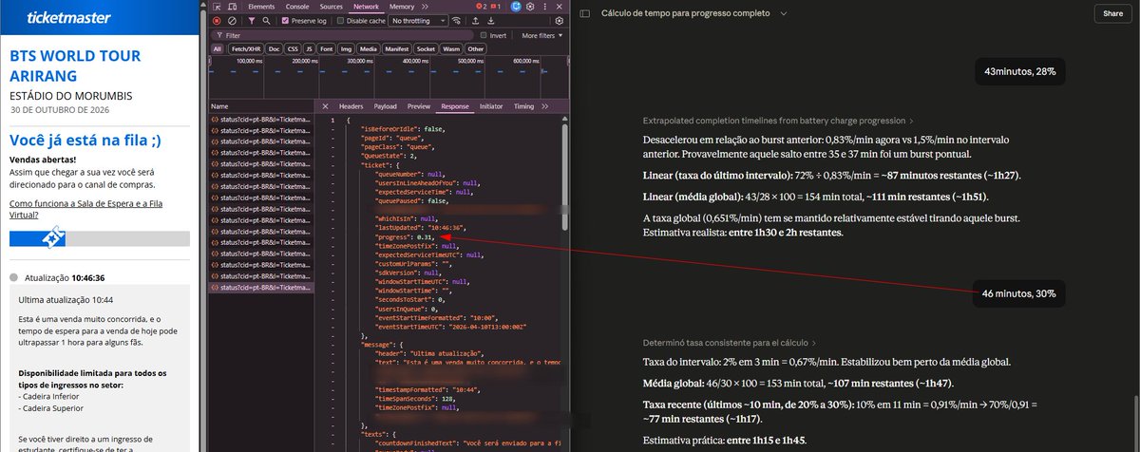Clear the network log with the clear icon
This screenshot has height=452, width=1140.
tap(232, 21)
